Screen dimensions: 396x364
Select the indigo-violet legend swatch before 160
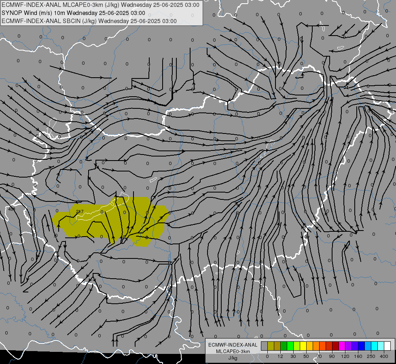(355, 346)
